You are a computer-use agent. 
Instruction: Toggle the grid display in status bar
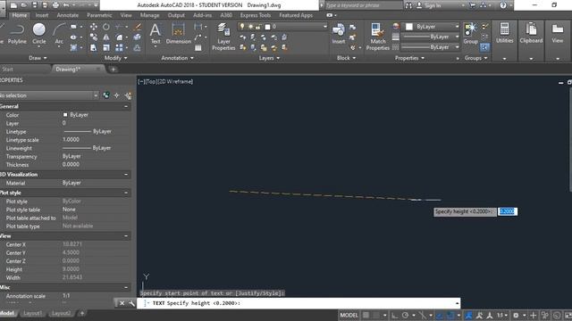tap(366, 315)
